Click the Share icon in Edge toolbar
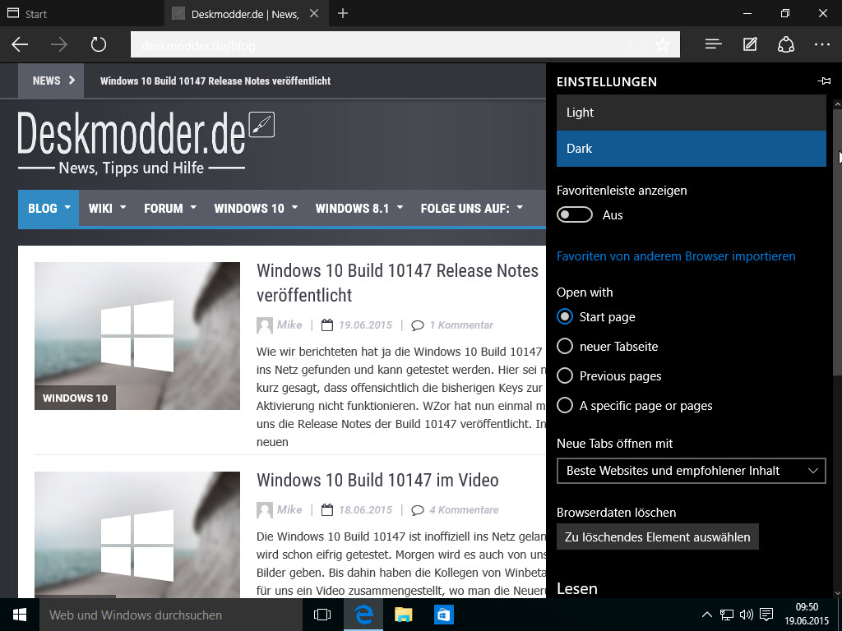 tap(785, 44)
